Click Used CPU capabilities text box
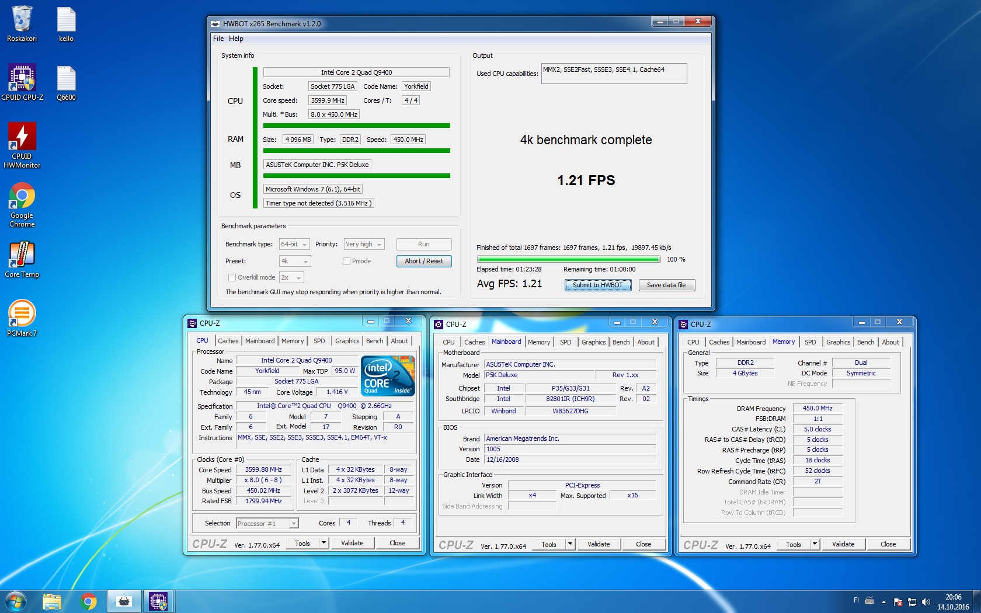Screen dimensions: 981x613 pyautogui.click(x=614, y=74)
